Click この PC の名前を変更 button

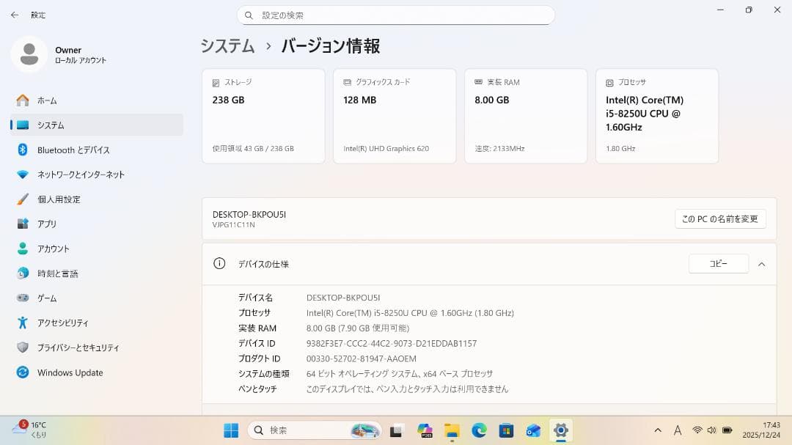(720, 218)
